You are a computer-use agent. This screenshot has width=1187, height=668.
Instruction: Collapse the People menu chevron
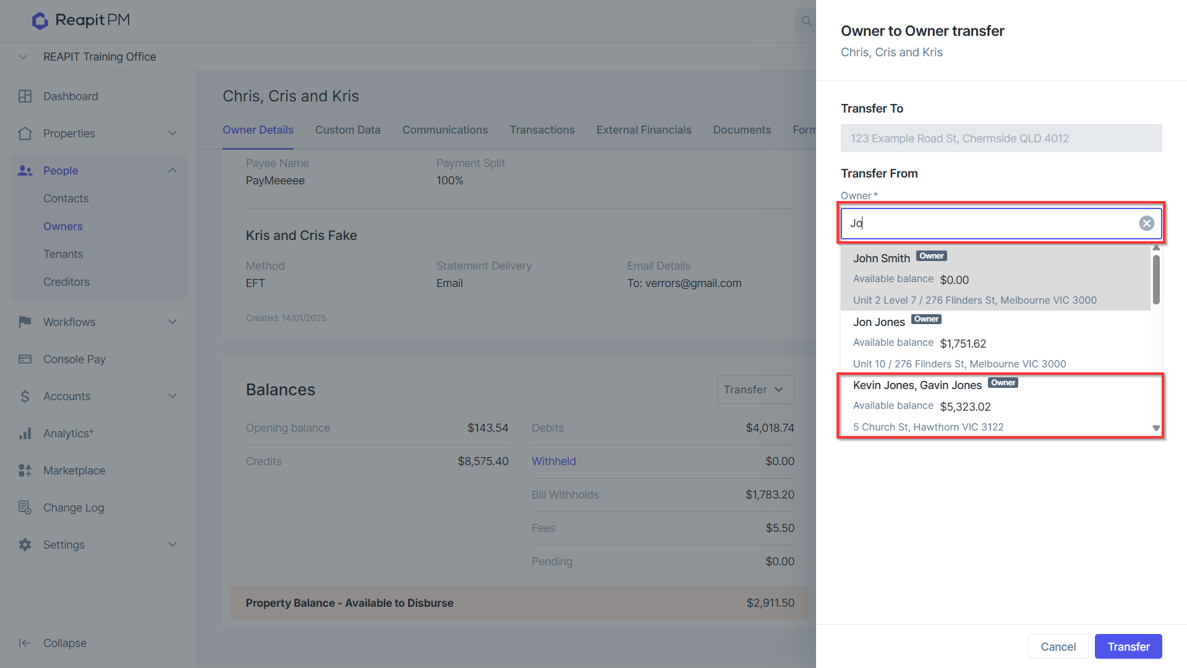172,171
